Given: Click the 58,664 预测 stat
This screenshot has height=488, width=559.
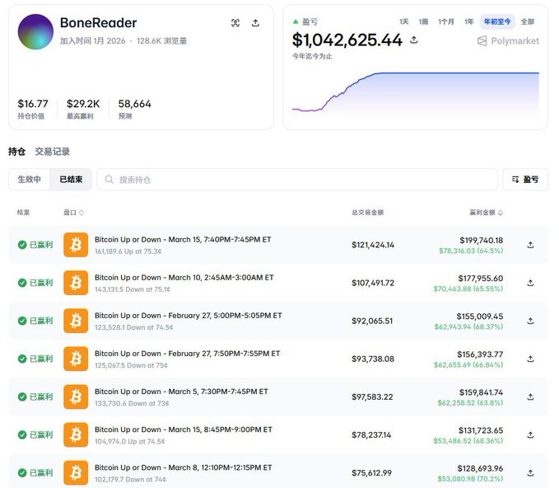Looking at the screenshot, I should tap(135, 109).
